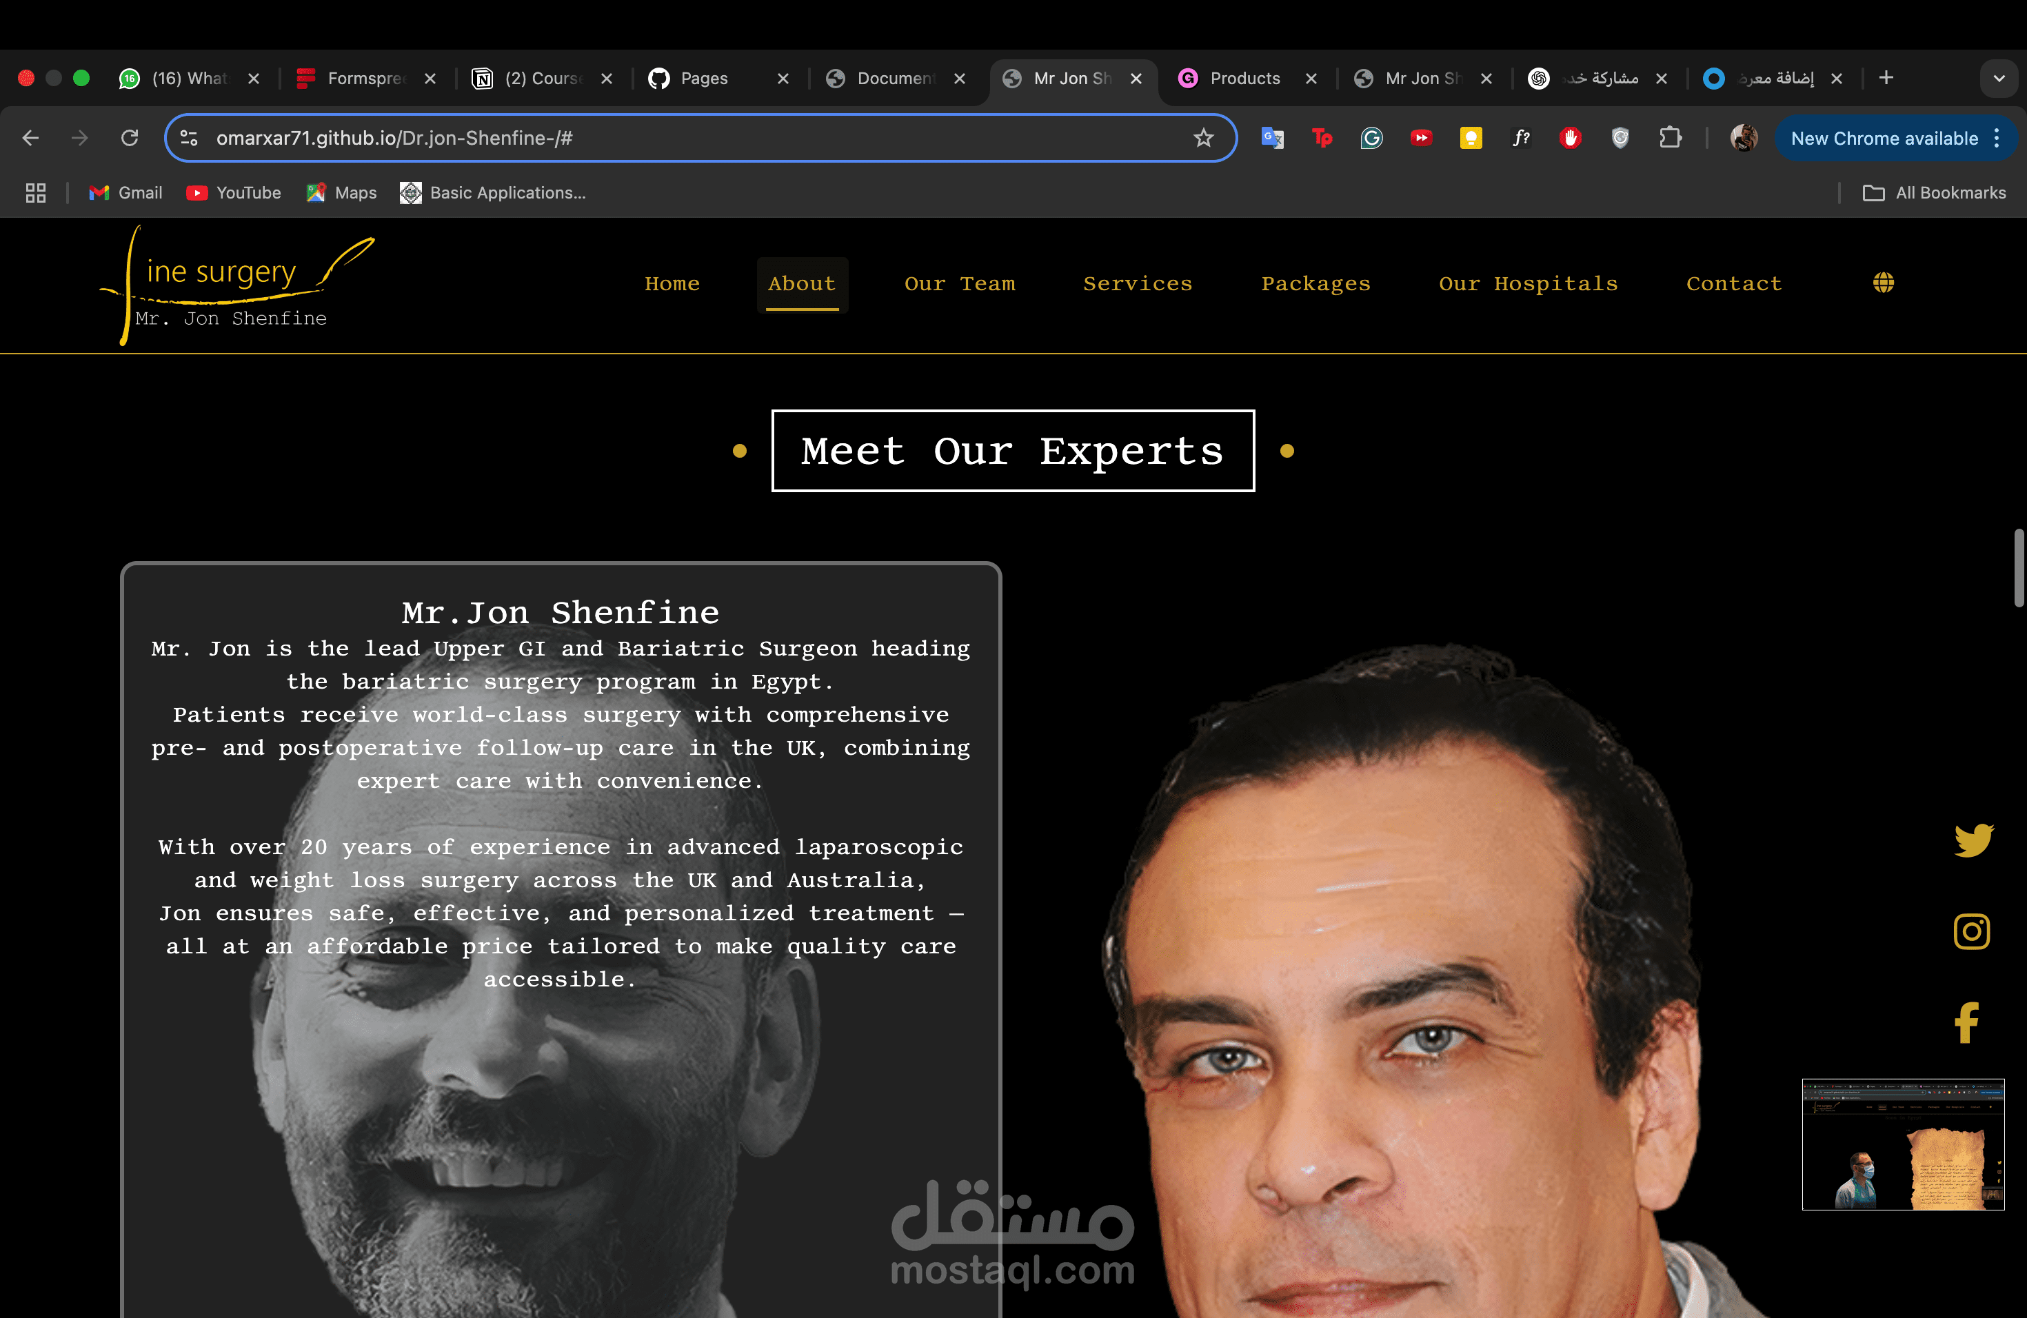Open the Instagram social icon
This screenshot has height=1318, width=2027.
tap(1970, 931)
